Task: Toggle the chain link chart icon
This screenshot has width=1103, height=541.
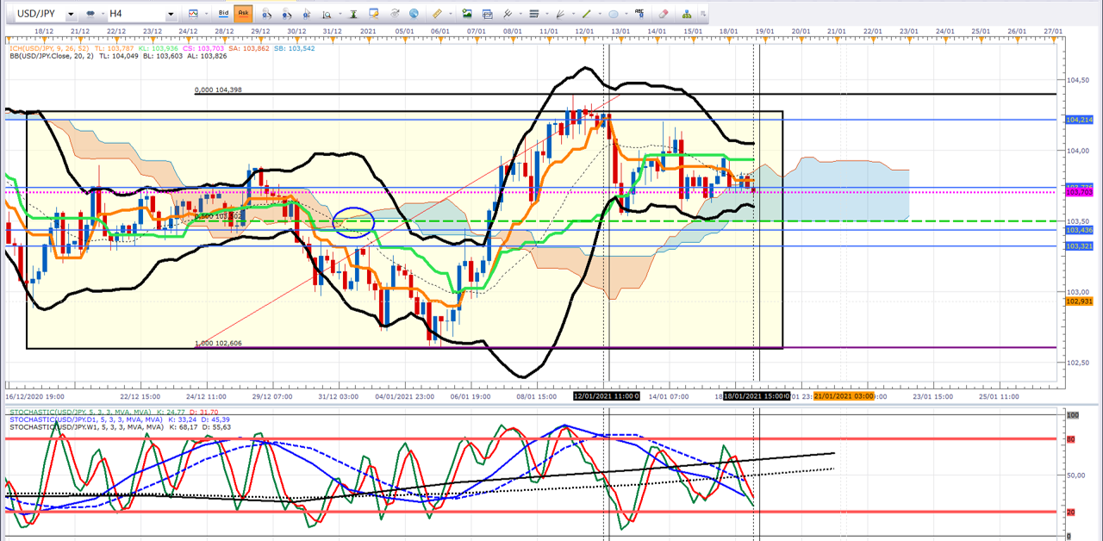Action: pyautogui.click(x=91, y=14)
